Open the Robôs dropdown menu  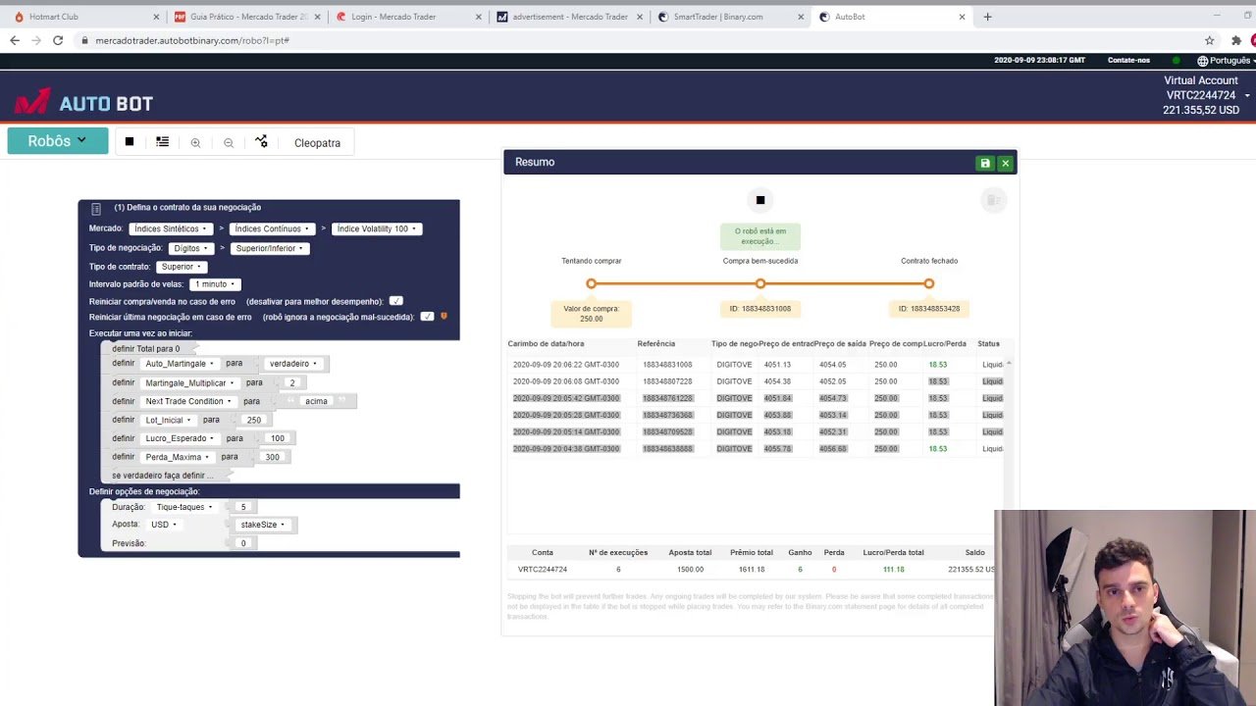coord(57,141)
